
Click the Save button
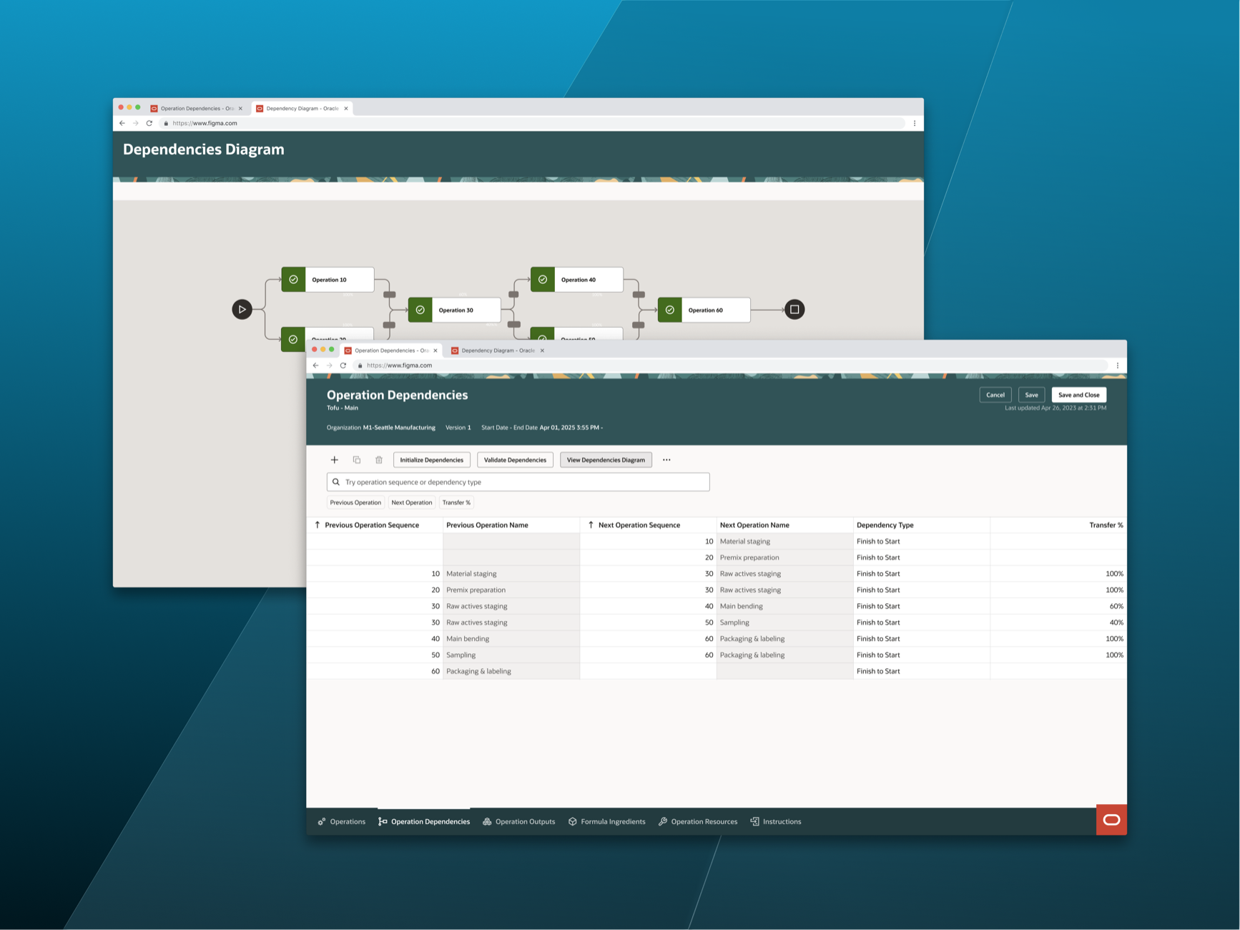click(x=1032, y=395)
